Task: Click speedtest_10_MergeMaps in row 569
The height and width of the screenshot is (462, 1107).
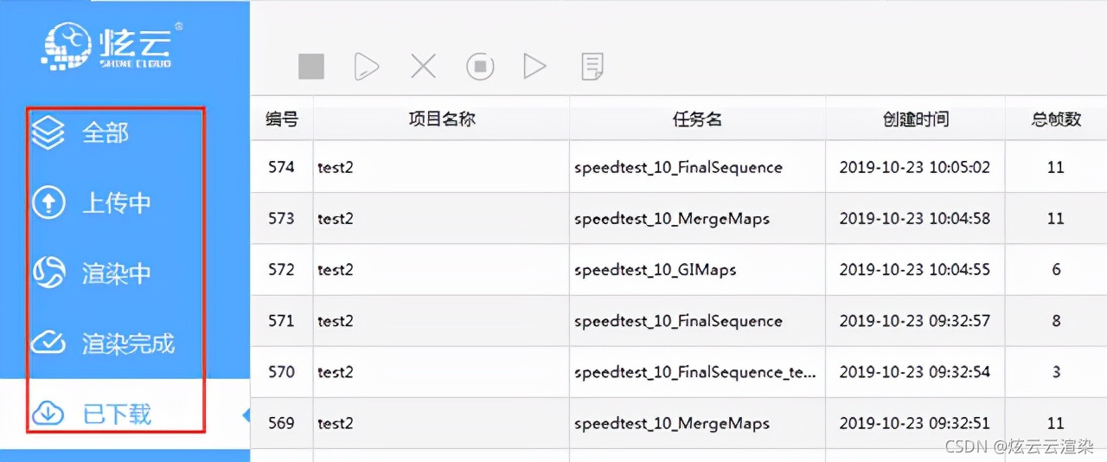Action: click(671, 424)
